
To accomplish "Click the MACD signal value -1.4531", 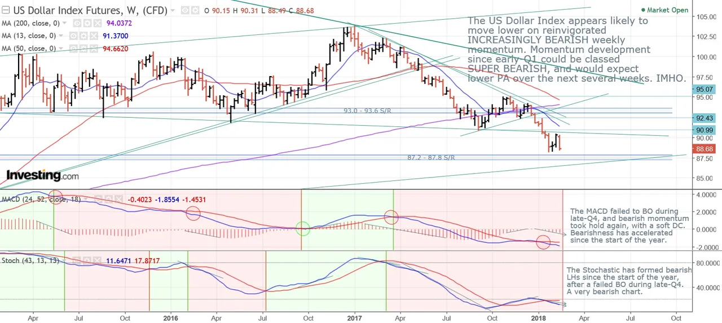I will click(x=194, y=200).
